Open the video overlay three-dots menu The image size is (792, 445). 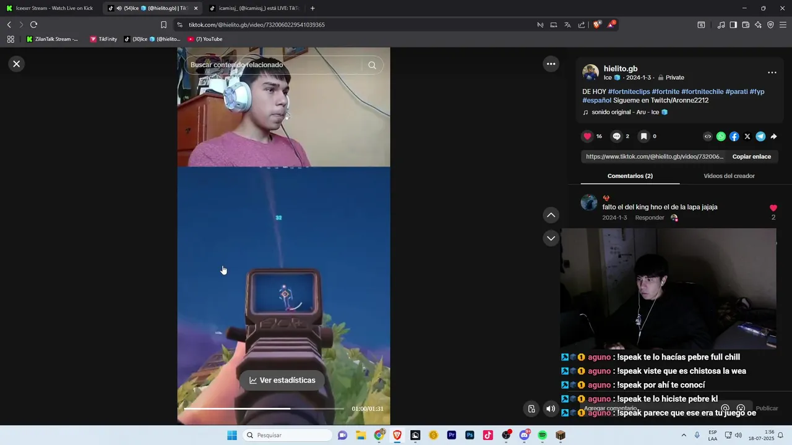click(x=551, y=64)
